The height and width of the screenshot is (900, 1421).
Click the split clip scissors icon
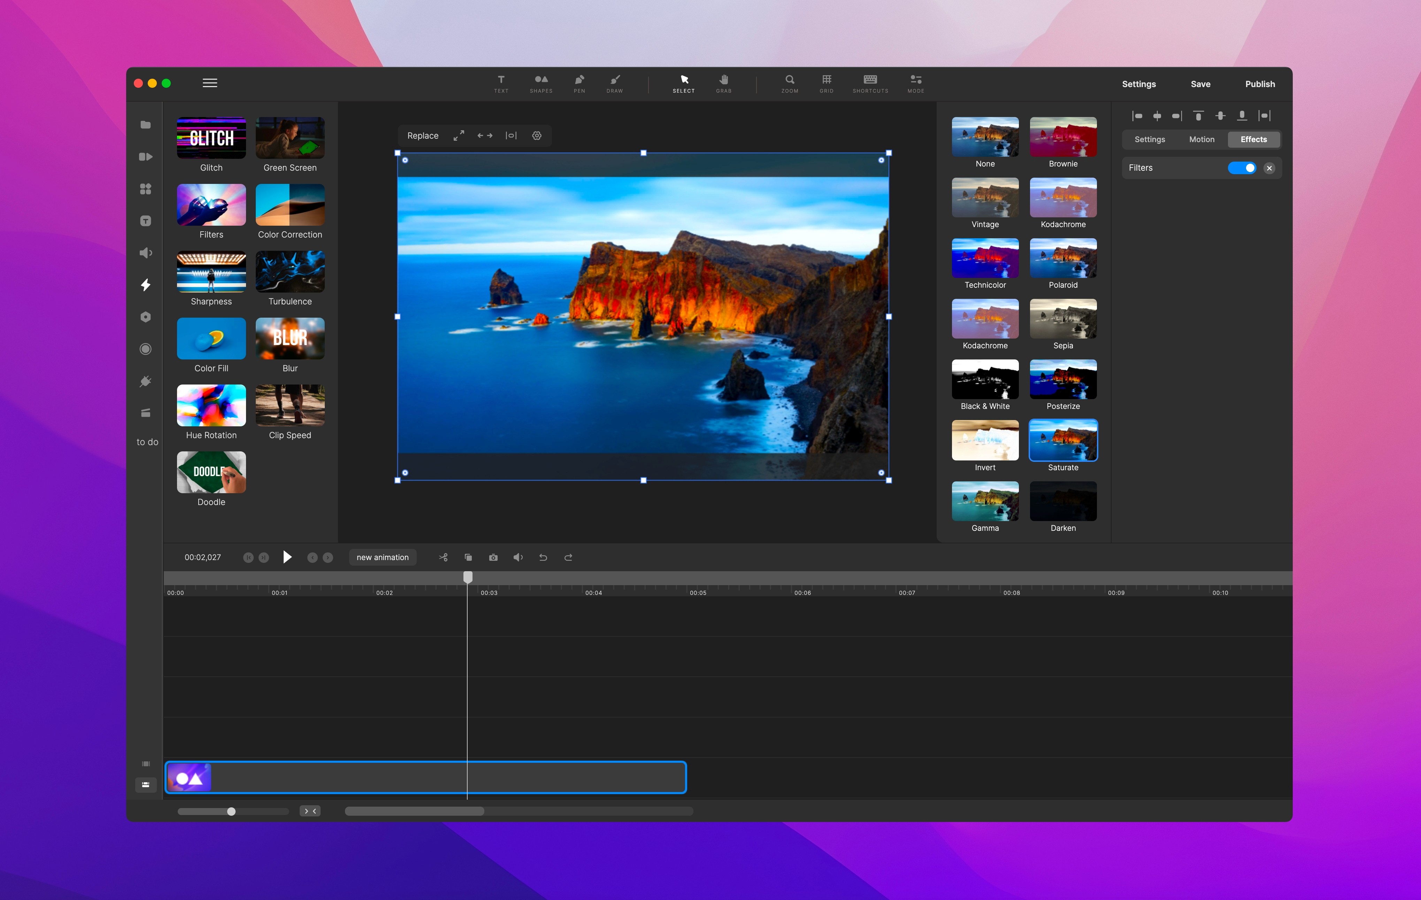(x=443, y=557)
